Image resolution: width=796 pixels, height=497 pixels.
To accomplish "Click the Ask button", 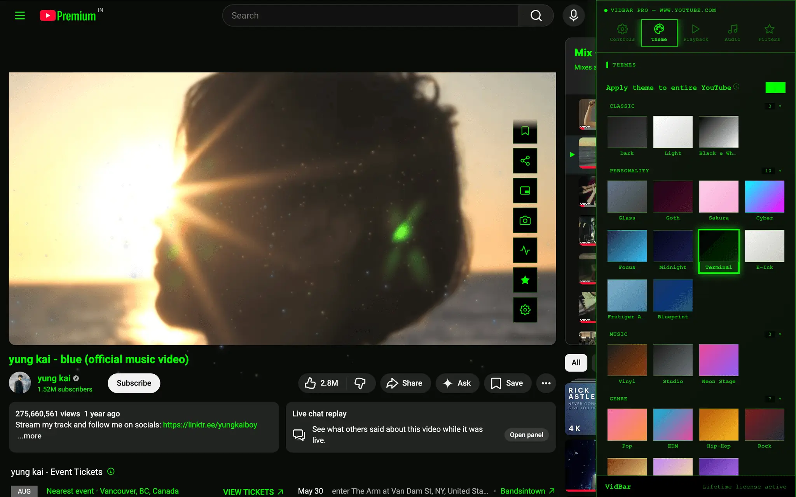I will [457, 383].
